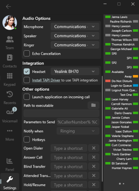Click the red Do Not Disturb indicator
The width and height of the screenshot is (139, 191).
(108, 81)
